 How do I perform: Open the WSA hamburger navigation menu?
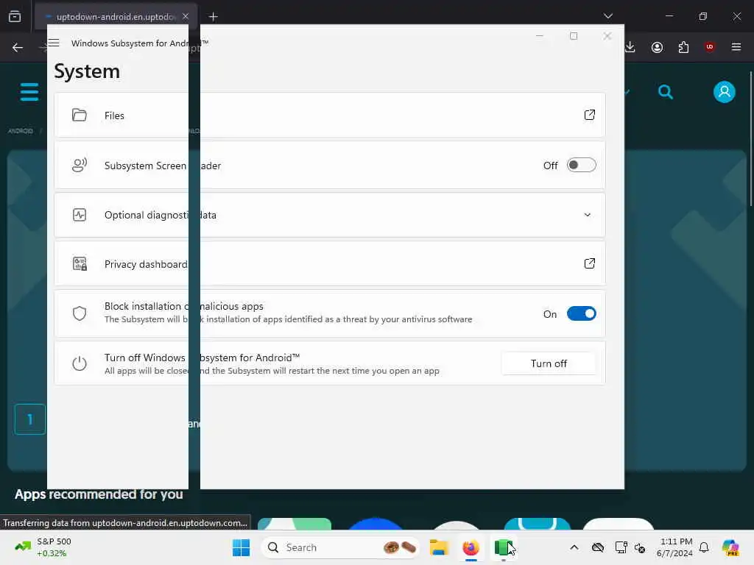[54, 43]
